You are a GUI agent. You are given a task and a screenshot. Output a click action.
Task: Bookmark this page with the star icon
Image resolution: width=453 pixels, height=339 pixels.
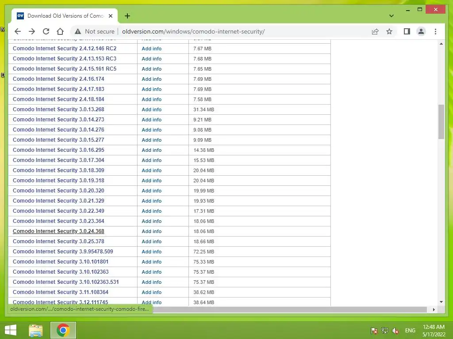389,31
